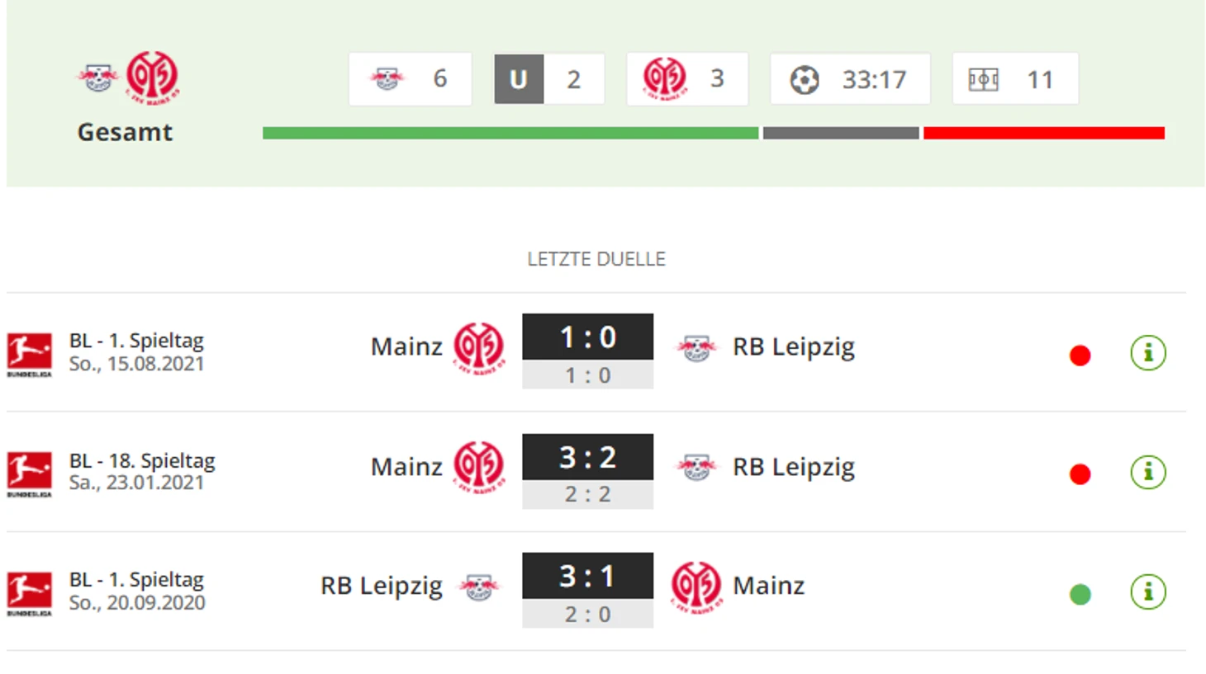Screen dimensions: 1206x674
Task: Click Mainz crest in the 1:0 match row
Action: [x=478, y=347]
